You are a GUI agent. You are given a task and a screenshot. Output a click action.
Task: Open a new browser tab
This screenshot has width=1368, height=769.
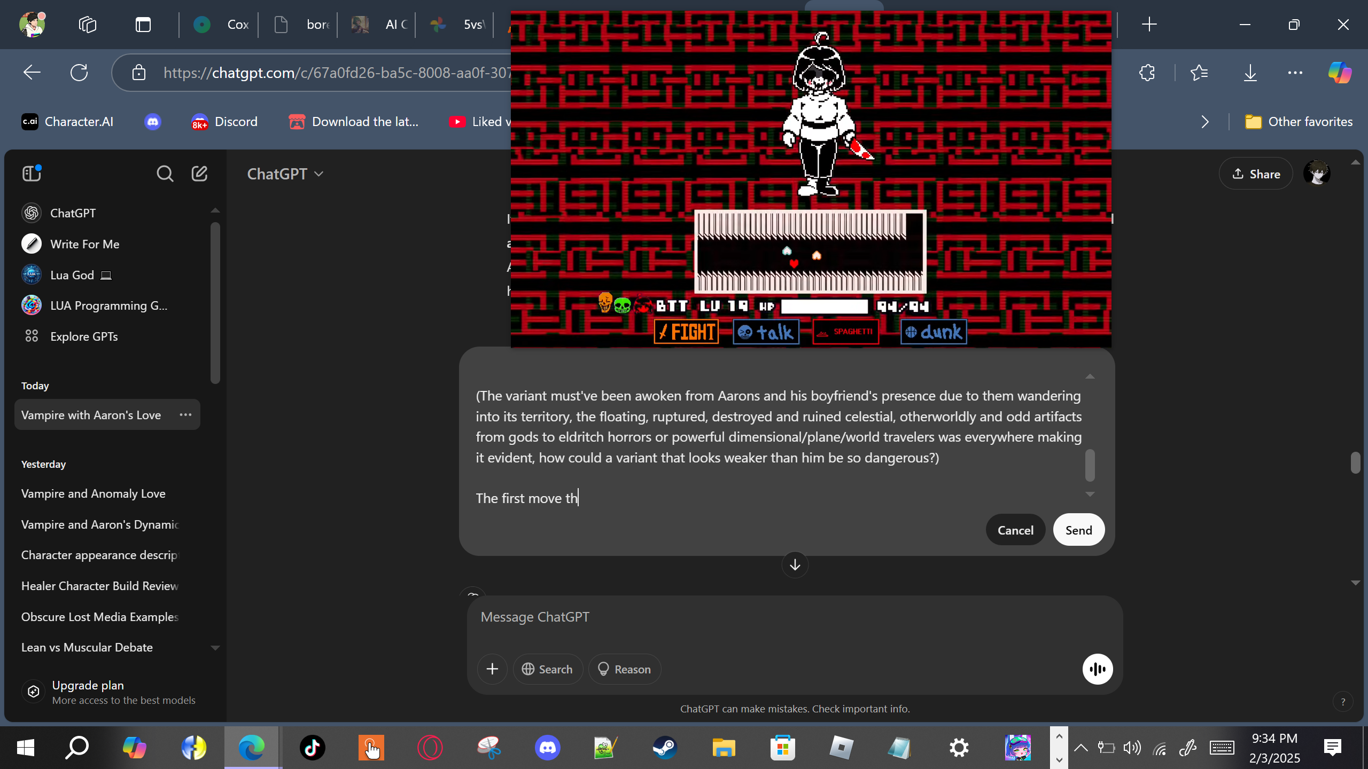[x=1149, y=25]
